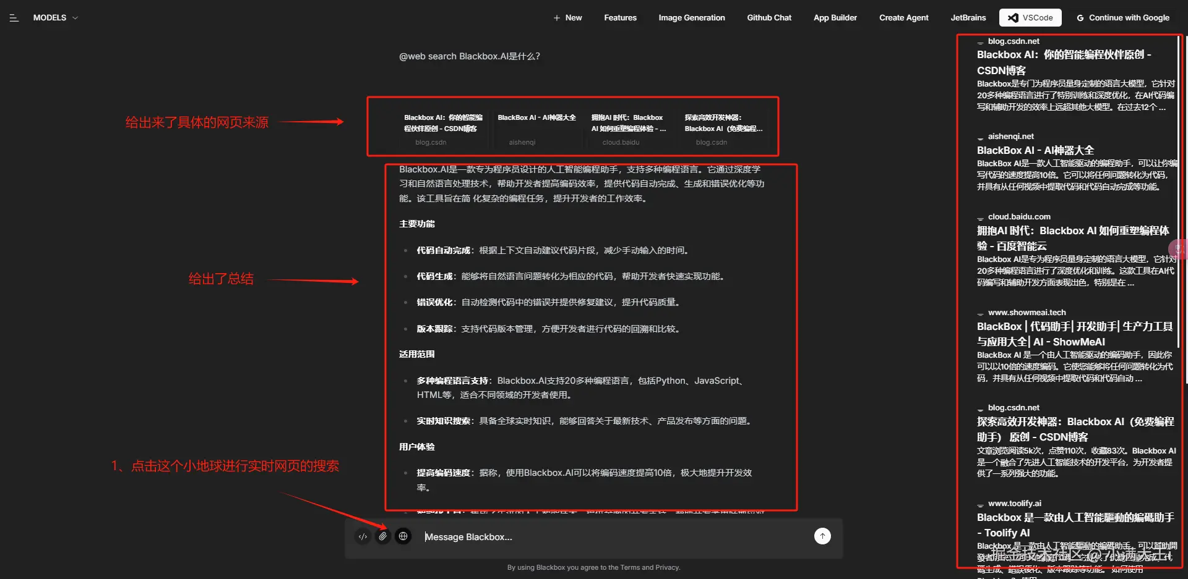The image size is (1188, 579).
Task: Open side panel result heading 'BlackBox AI - AI神器大全'
Action: [1035, 150]
